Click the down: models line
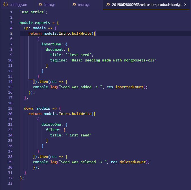This screenshot has height=190, width=191. click(42, 109)
